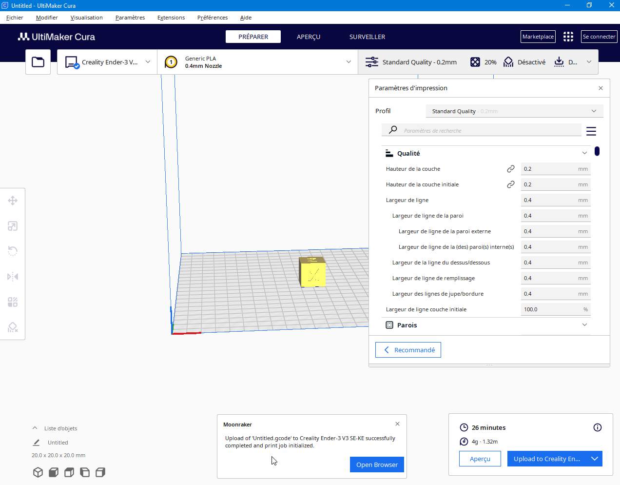Viewport: 620px width, 485px height.
Task: Select the Support Blocker tool
Action: 13,327
